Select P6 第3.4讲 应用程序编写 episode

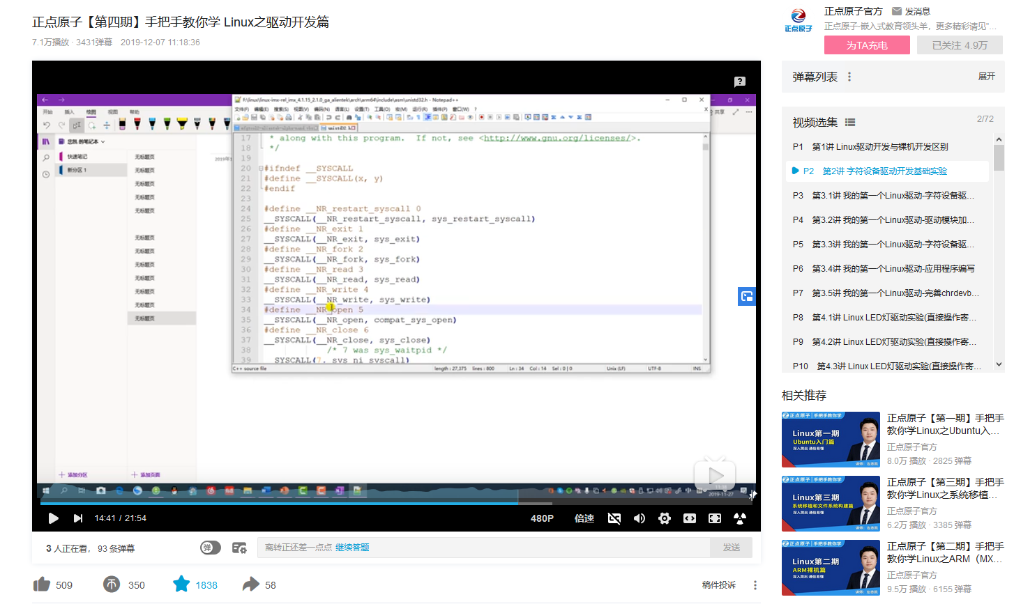click(x=887, y=269)
